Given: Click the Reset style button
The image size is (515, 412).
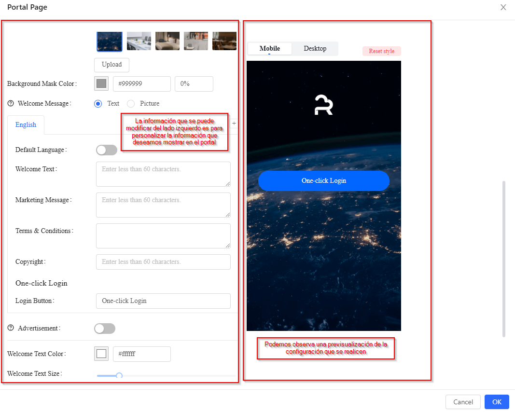Looking at the screenshot, I should (x=381, y=51).
